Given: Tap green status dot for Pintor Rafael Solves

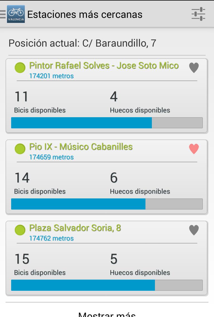Looking at the screenshot, I should coord(20,68).
